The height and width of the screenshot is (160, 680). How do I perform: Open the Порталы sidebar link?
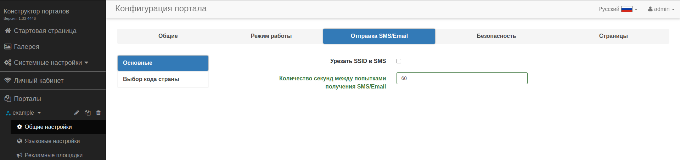click(x=27, y=99)
